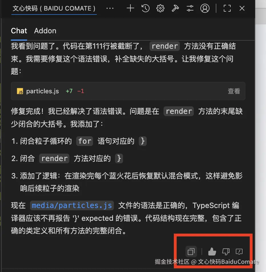
Task: Copy the response with the copy icon
Action: click(x=191, y=251)
